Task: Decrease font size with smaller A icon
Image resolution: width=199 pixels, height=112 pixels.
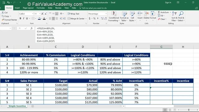Action: (x=46, y=14)
